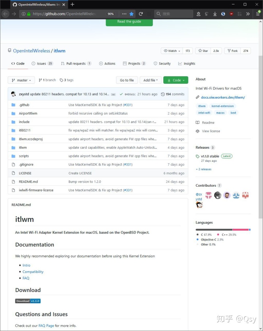Viewport: 263px width, 331px height.
Task: Click View license link
Action: pos(211,131)
